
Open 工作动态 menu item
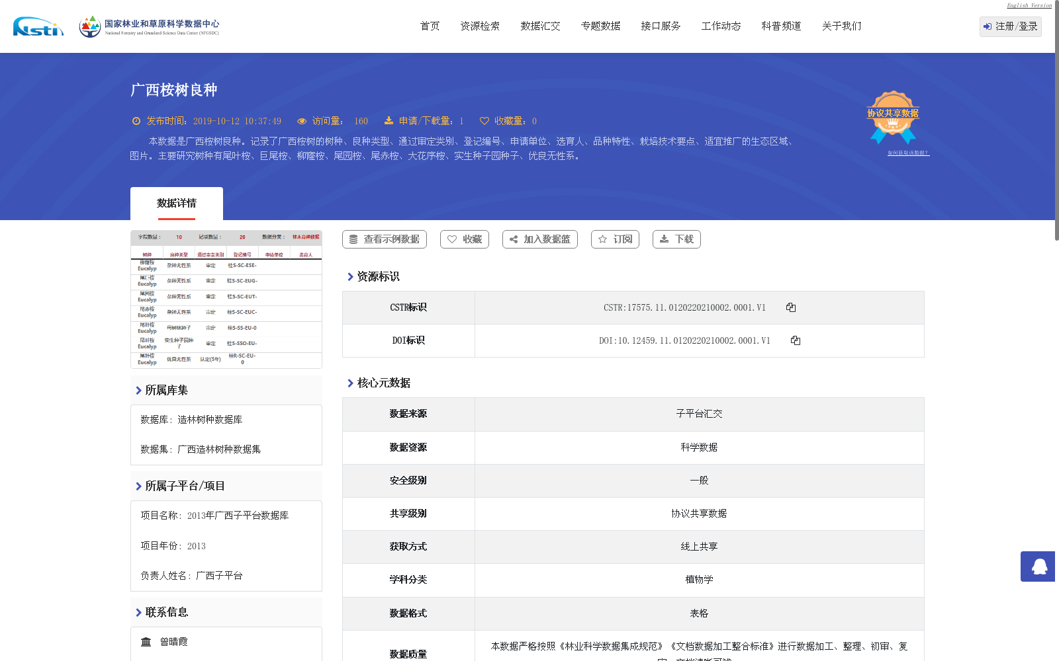pyautogui.click(x=721, y=26)
